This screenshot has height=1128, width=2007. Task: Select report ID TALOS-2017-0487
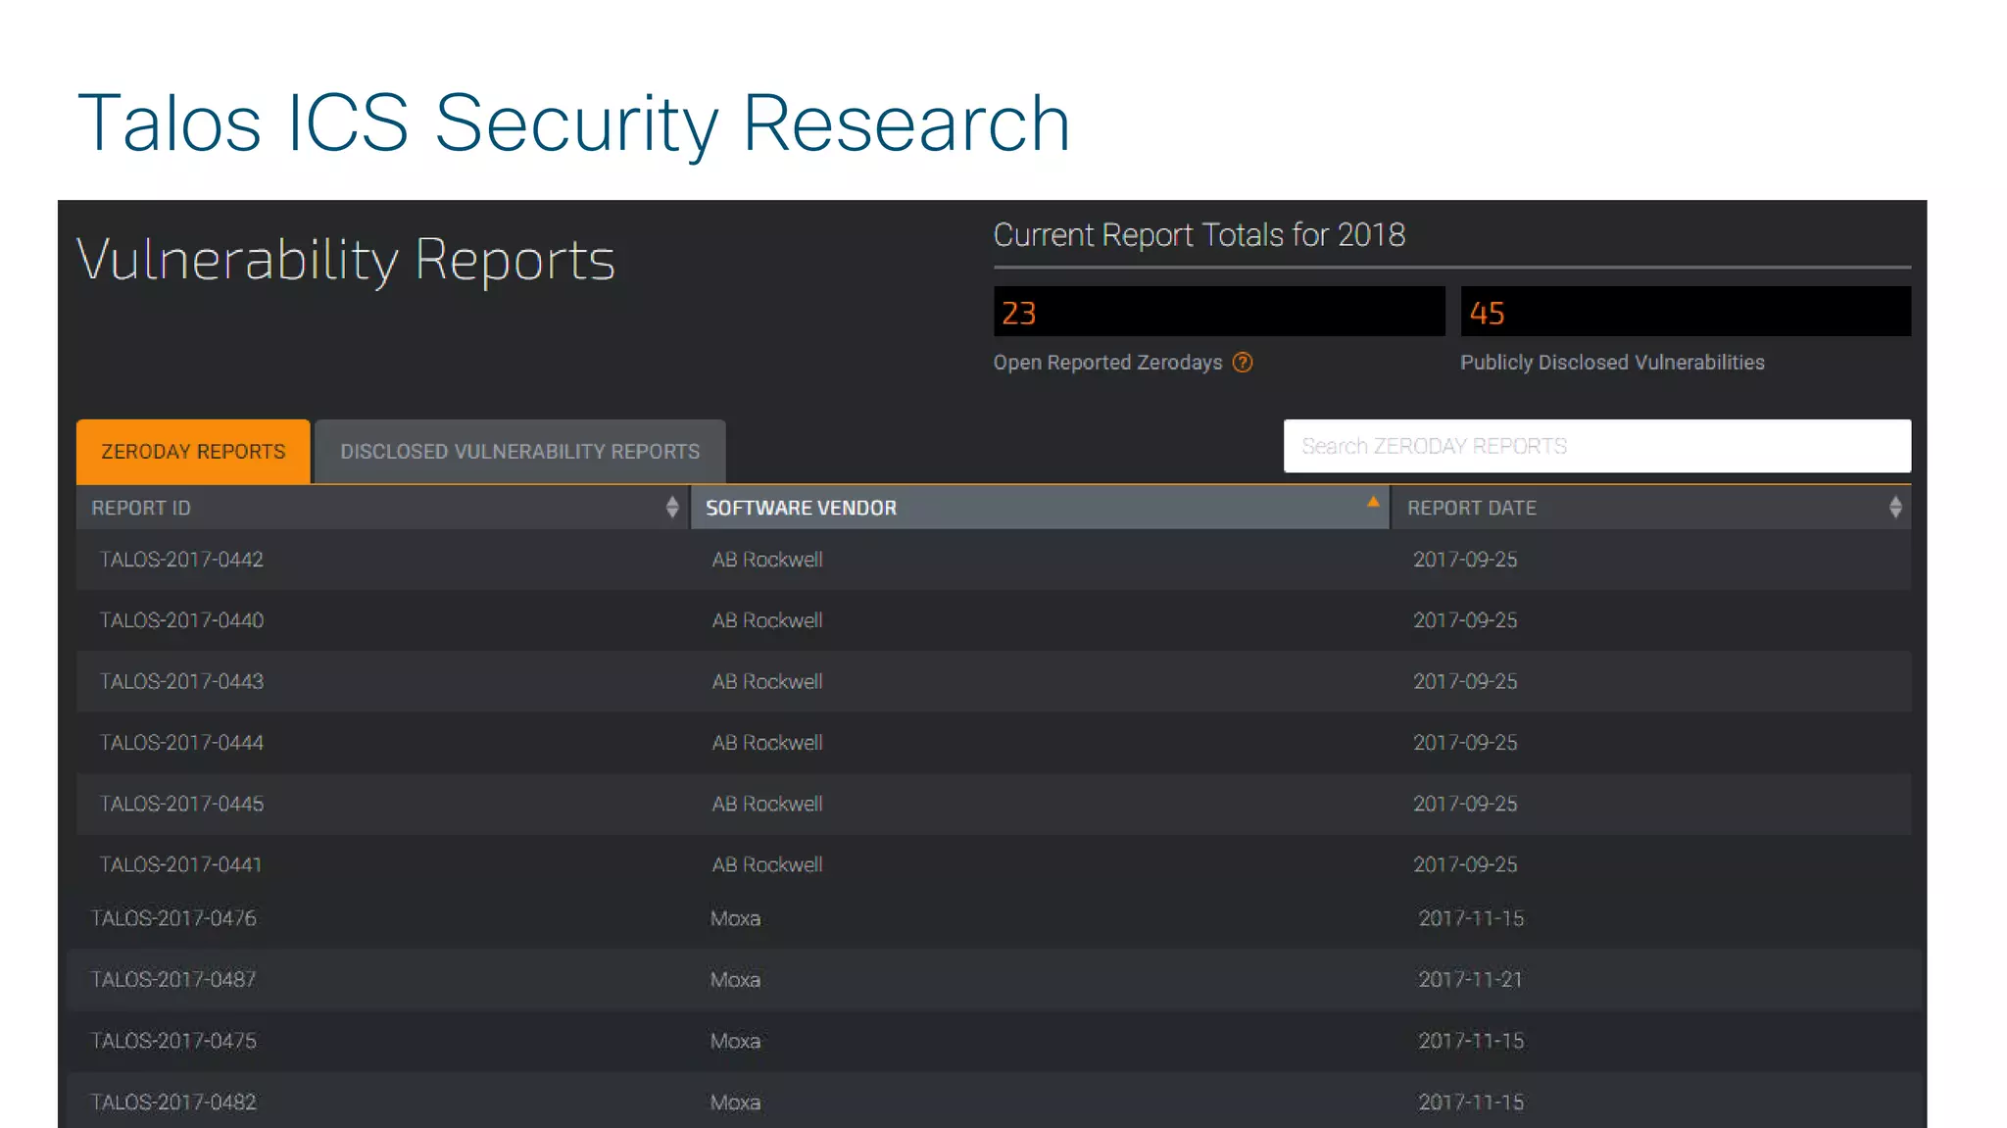pyautogui.click(x=173, y=979)
